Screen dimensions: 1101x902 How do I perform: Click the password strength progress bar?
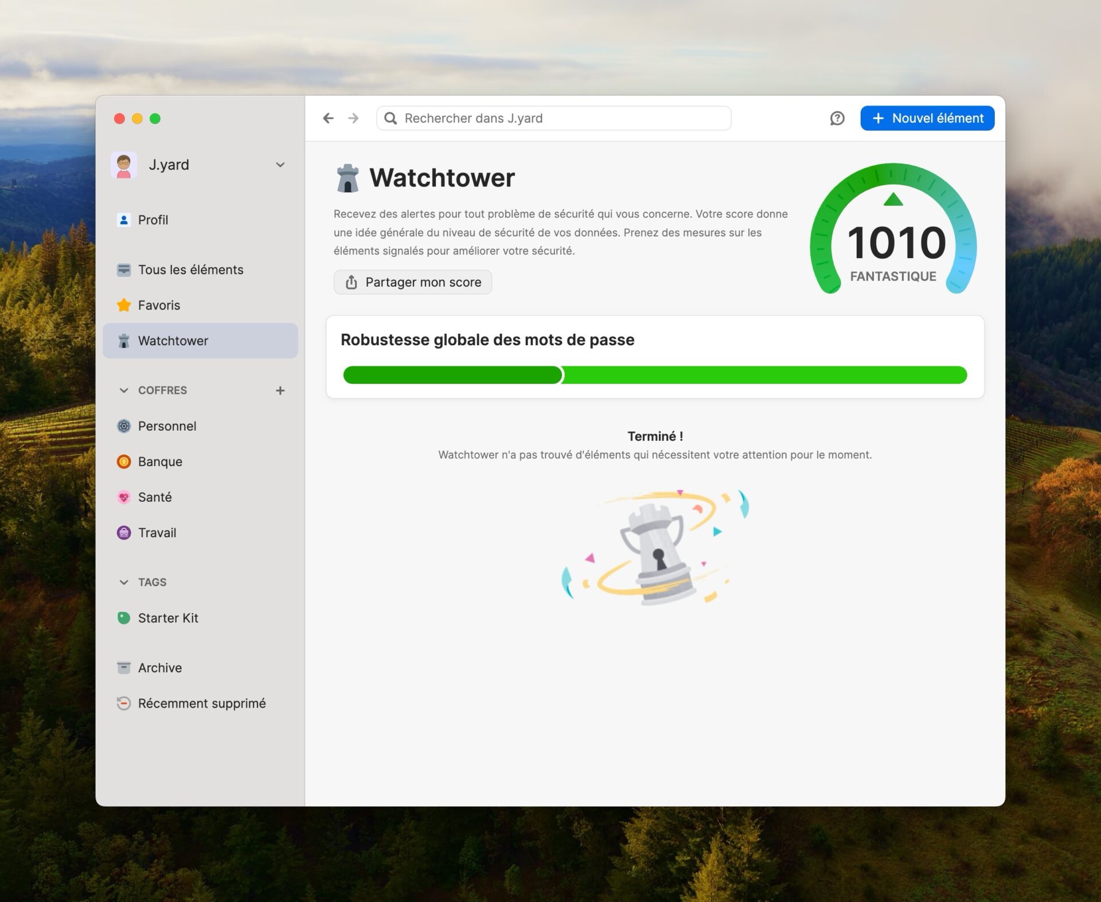tap(655, 375)
